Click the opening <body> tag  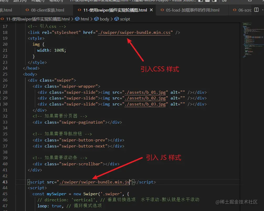[30, 74]
